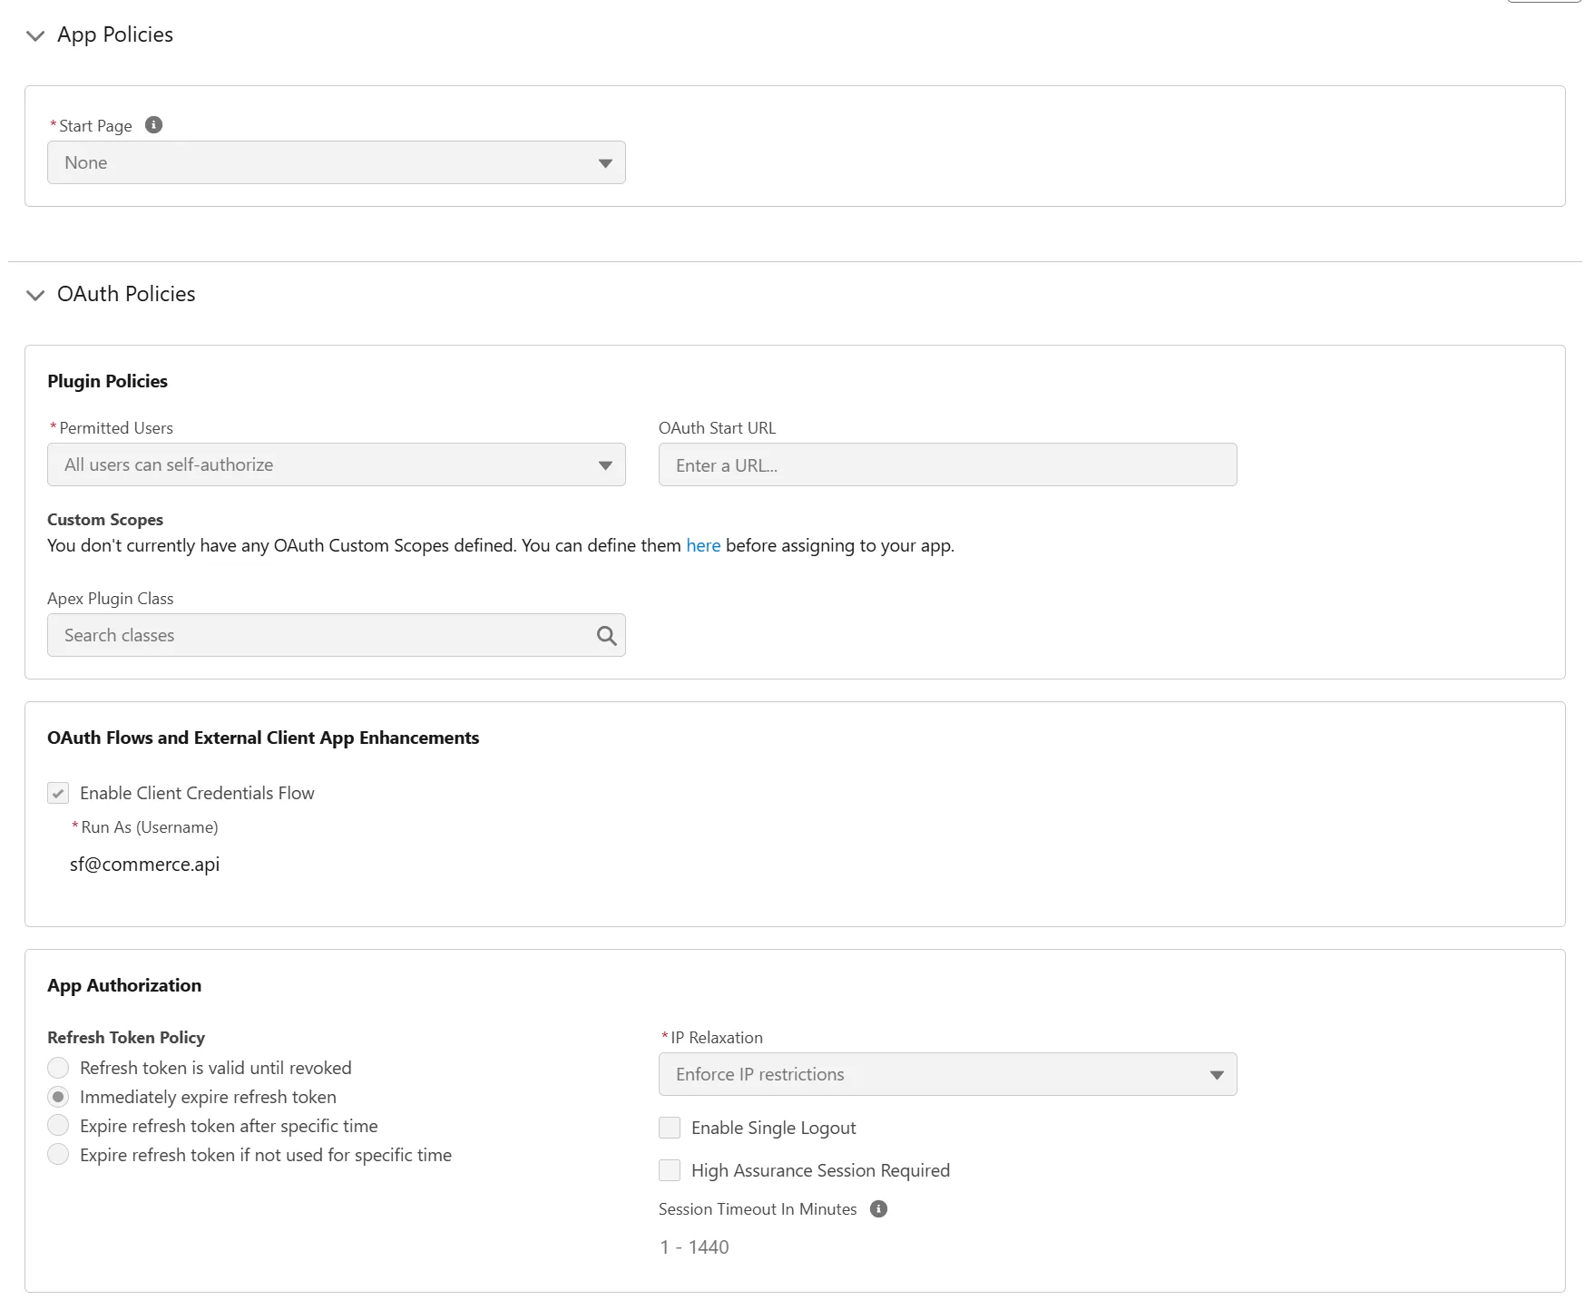
Task: Click the Refresh Token Policy label
Action: (x=126, y=1037)
